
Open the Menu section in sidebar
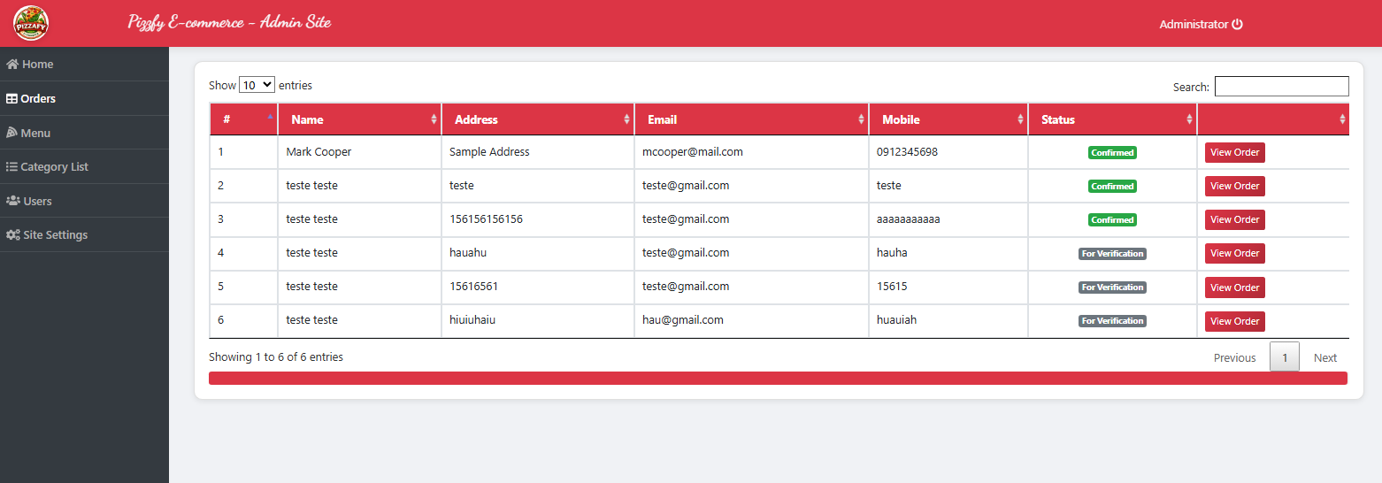84,133
